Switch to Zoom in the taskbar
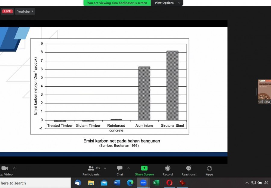The width and height of the screenshot is (271, 188). 143,183
